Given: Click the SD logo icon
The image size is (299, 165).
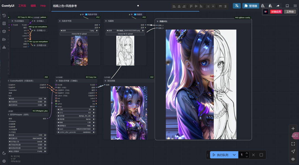Looking at the screenshot, I should pos(266,12).
